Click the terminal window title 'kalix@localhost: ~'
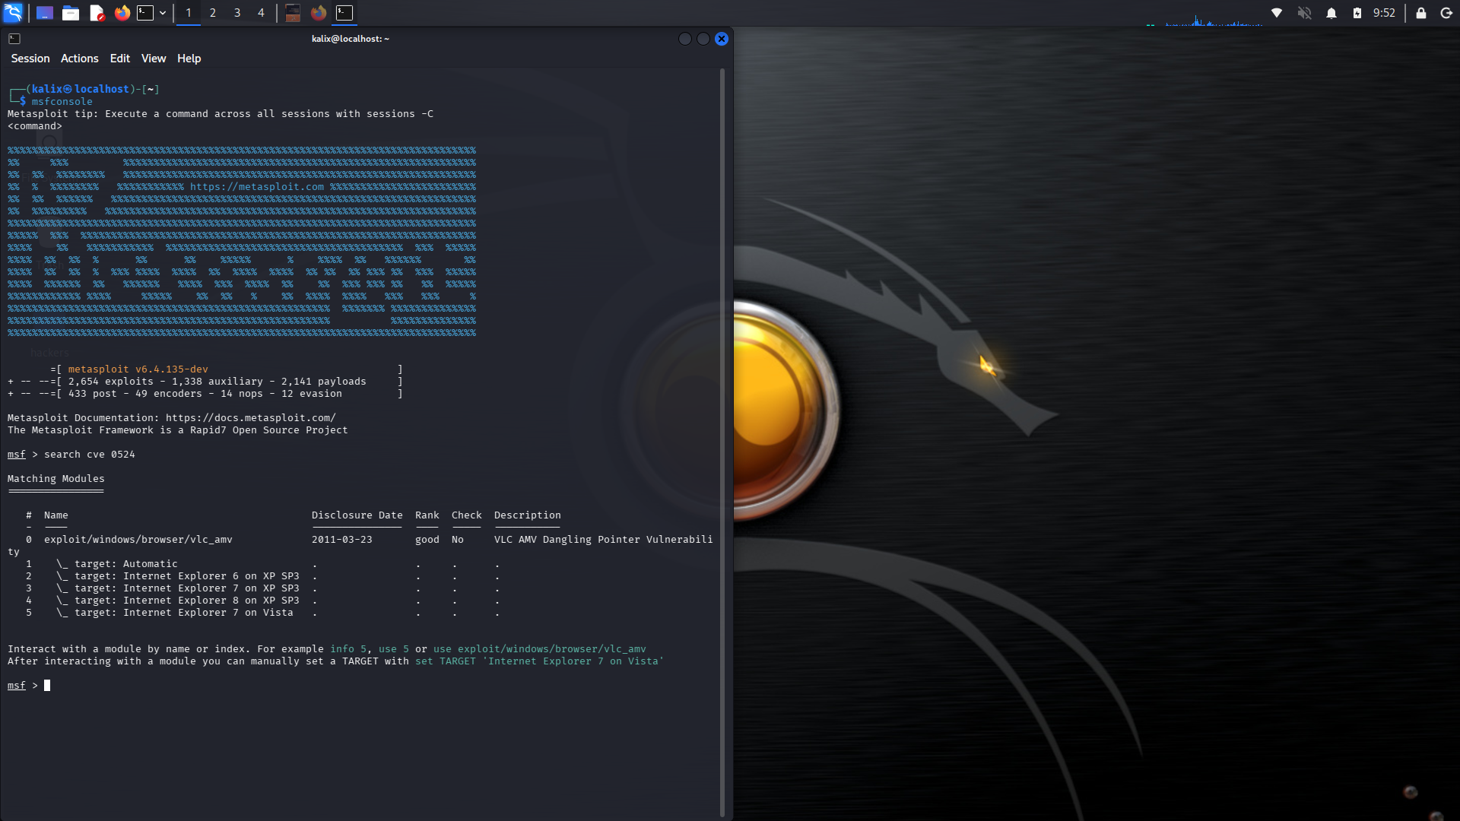 (351, 39)
